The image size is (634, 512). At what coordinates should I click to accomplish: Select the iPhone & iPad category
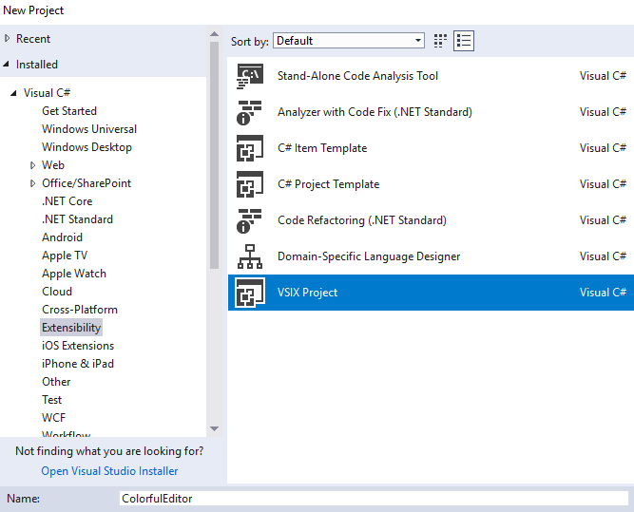click(x=78, y=364)
